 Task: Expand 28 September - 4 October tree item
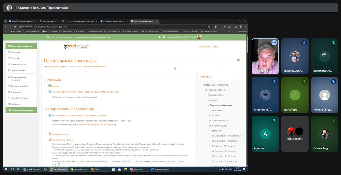(225, 141)
